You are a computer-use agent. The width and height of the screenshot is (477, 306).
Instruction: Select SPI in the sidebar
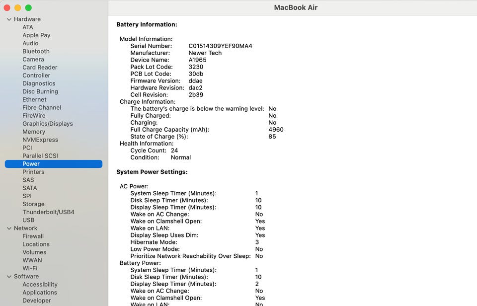(27, 196)
